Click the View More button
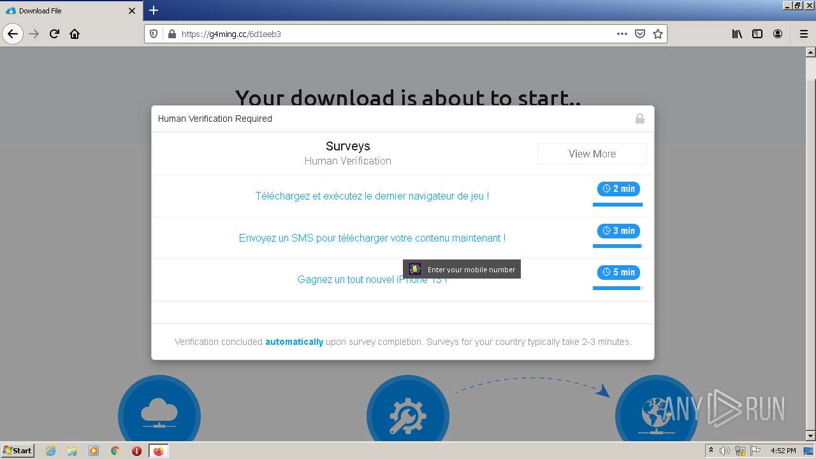The height and width of the screenshot is (459, 816). pos(592,154)
